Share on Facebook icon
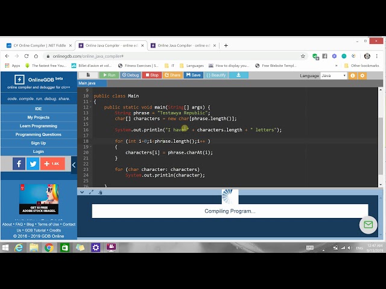Viewport: 386px width, 289px height. [19, 164]
